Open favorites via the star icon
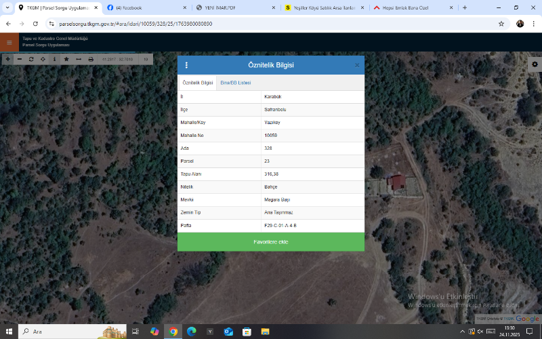542x339 pixels. click(x=66, y=60)
